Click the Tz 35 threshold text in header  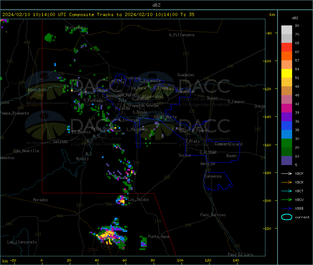(187, 15)
